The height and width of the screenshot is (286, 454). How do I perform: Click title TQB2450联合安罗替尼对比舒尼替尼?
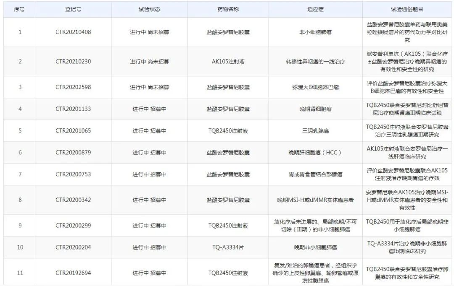[x=407, y=109]
